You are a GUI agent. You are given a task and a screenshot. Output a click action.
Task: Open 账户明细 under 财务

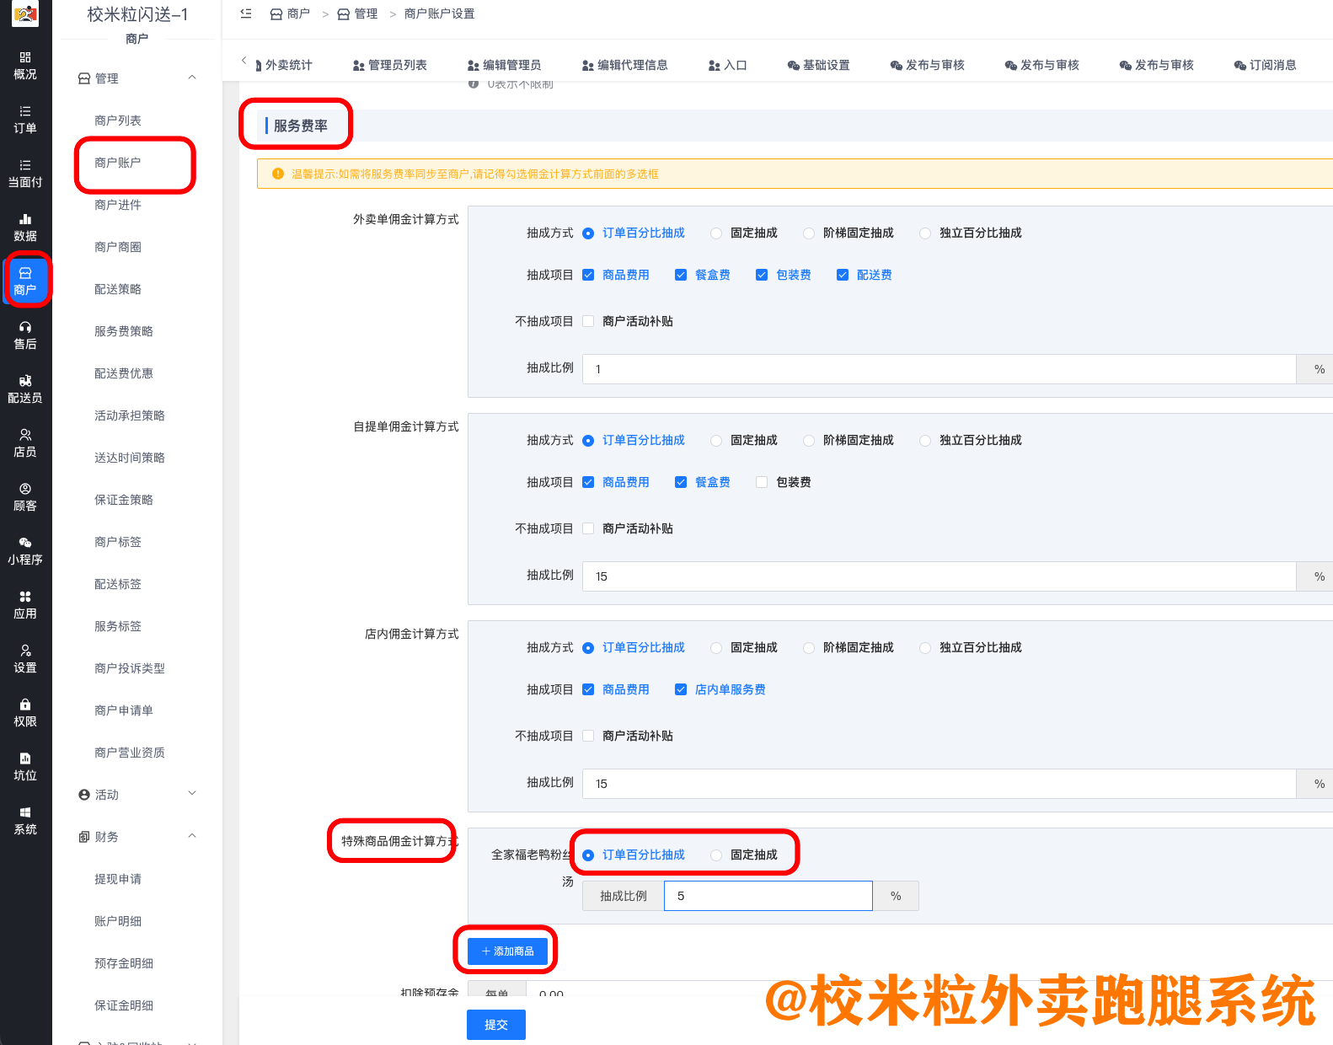tap(118, 921)
